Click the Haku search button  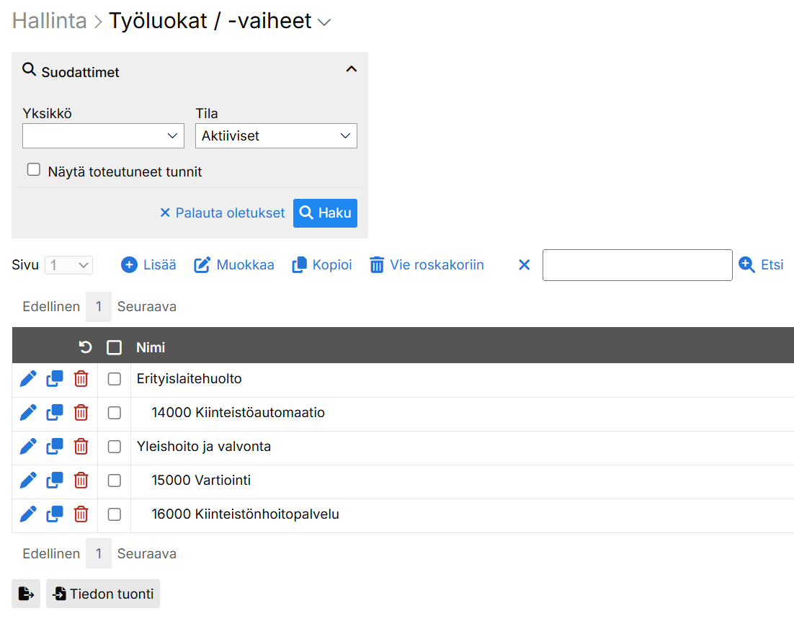(x=325, y=213)
